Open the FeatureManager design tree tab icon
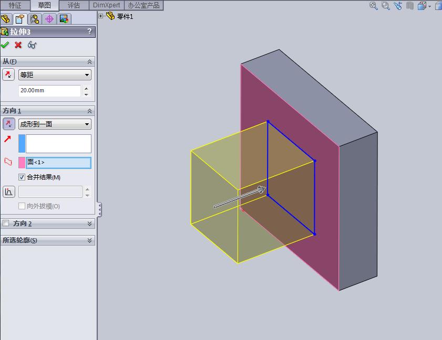 pos(6,19)
